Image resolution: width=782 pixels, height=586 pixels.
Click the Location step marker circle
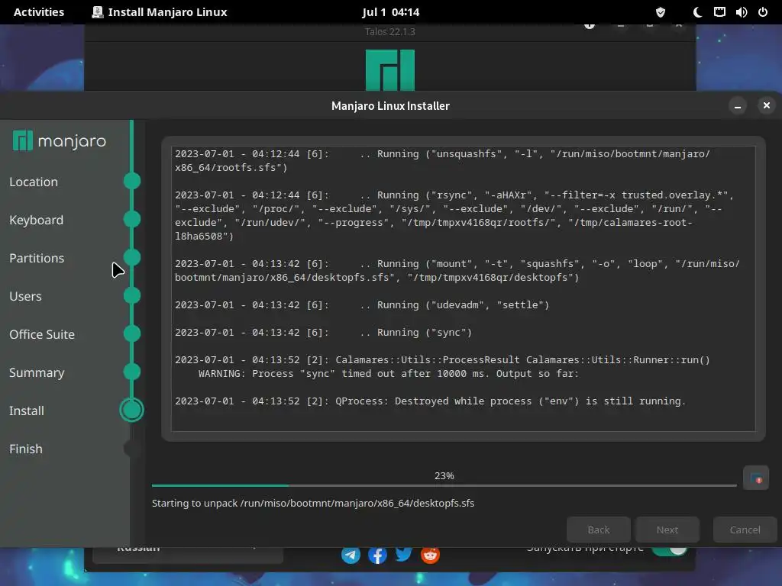[x=131, y=181]
